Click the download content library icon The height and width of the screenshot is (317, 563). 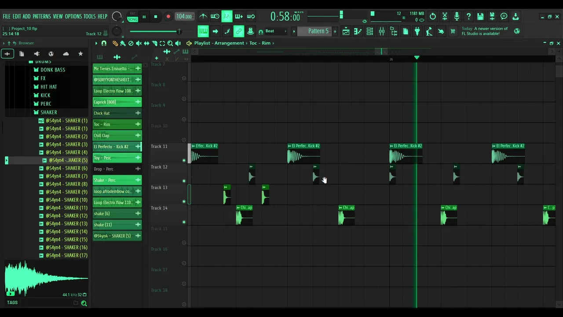tap(515, 17)
